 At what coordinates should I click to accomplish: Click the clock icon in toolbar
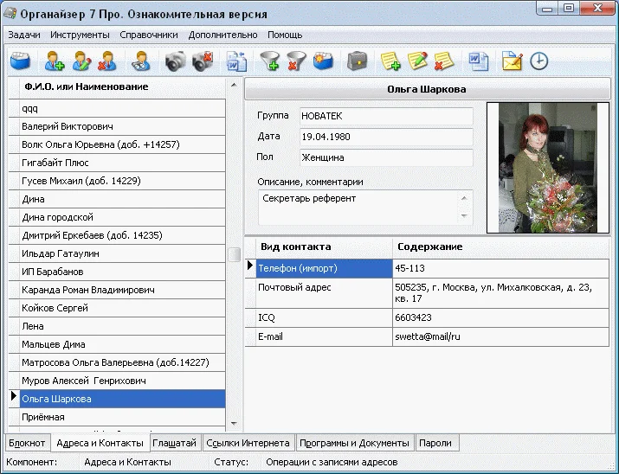coord(538,61)
